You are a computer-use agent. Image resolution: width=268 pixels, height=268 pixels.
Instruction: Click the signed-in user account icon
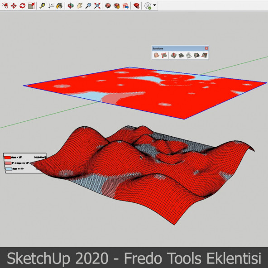148,5
